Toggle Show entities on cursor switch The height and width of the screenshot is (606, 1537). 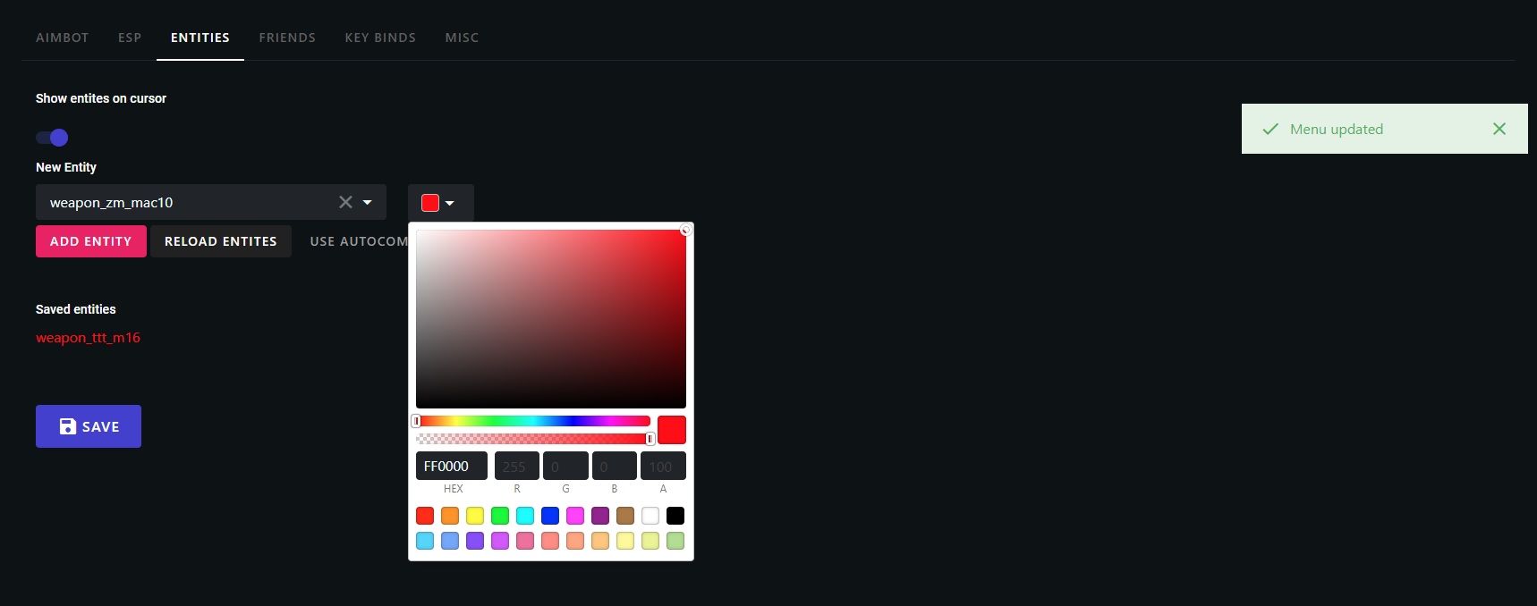tap(52, 138)
